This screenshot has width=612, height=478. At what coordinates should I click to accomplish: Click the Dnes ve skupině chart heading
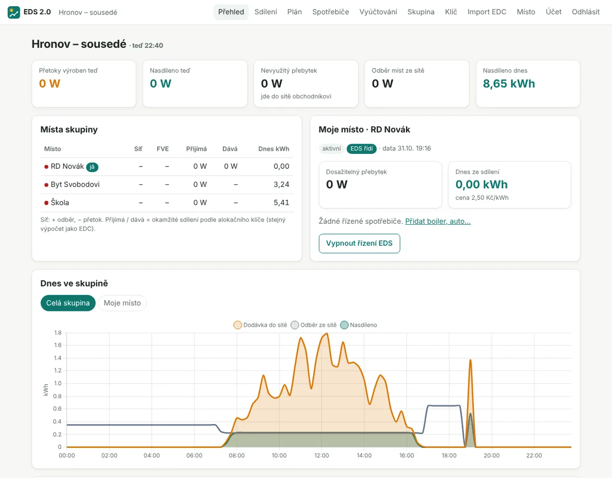point(74,283)
